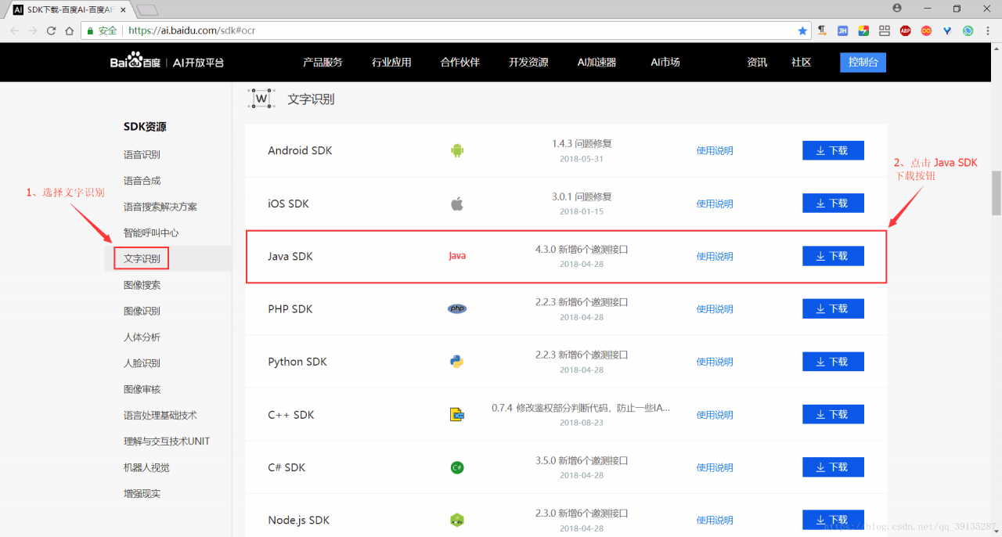Screen dimensions: 1002x537
Task: Go to the 社区 page
Action: 801,63
